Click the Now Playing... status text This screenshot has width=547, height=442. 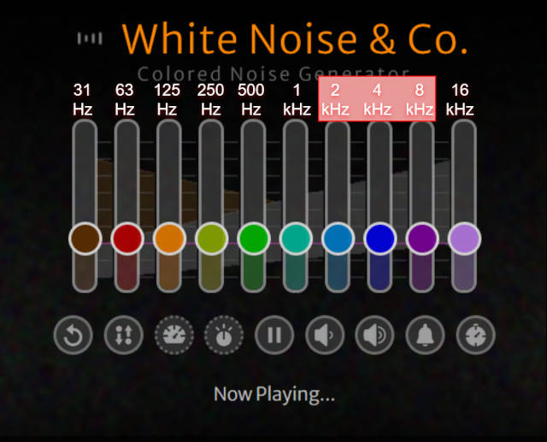click(x=274, y=395)
